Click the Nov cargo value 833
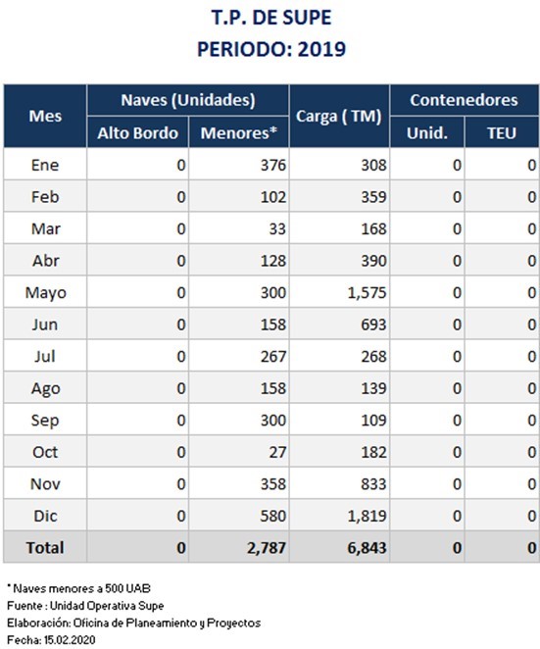 (x=373, y=484)
